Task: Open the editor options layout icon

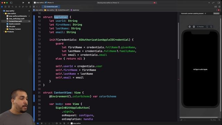Action: coord(215,7)
